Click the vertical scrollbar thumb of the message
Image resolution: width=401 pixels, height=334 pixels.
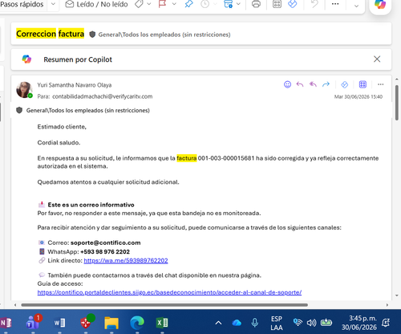(397, 103)
